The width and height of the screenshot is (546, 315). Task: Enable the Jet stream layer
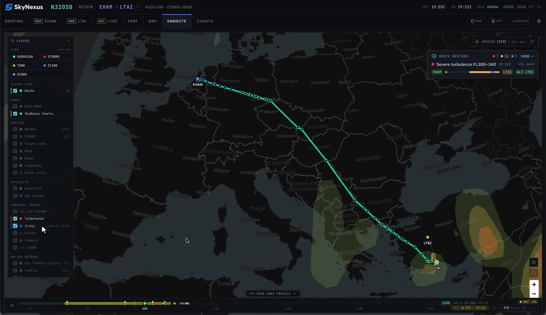click(15, 211)
